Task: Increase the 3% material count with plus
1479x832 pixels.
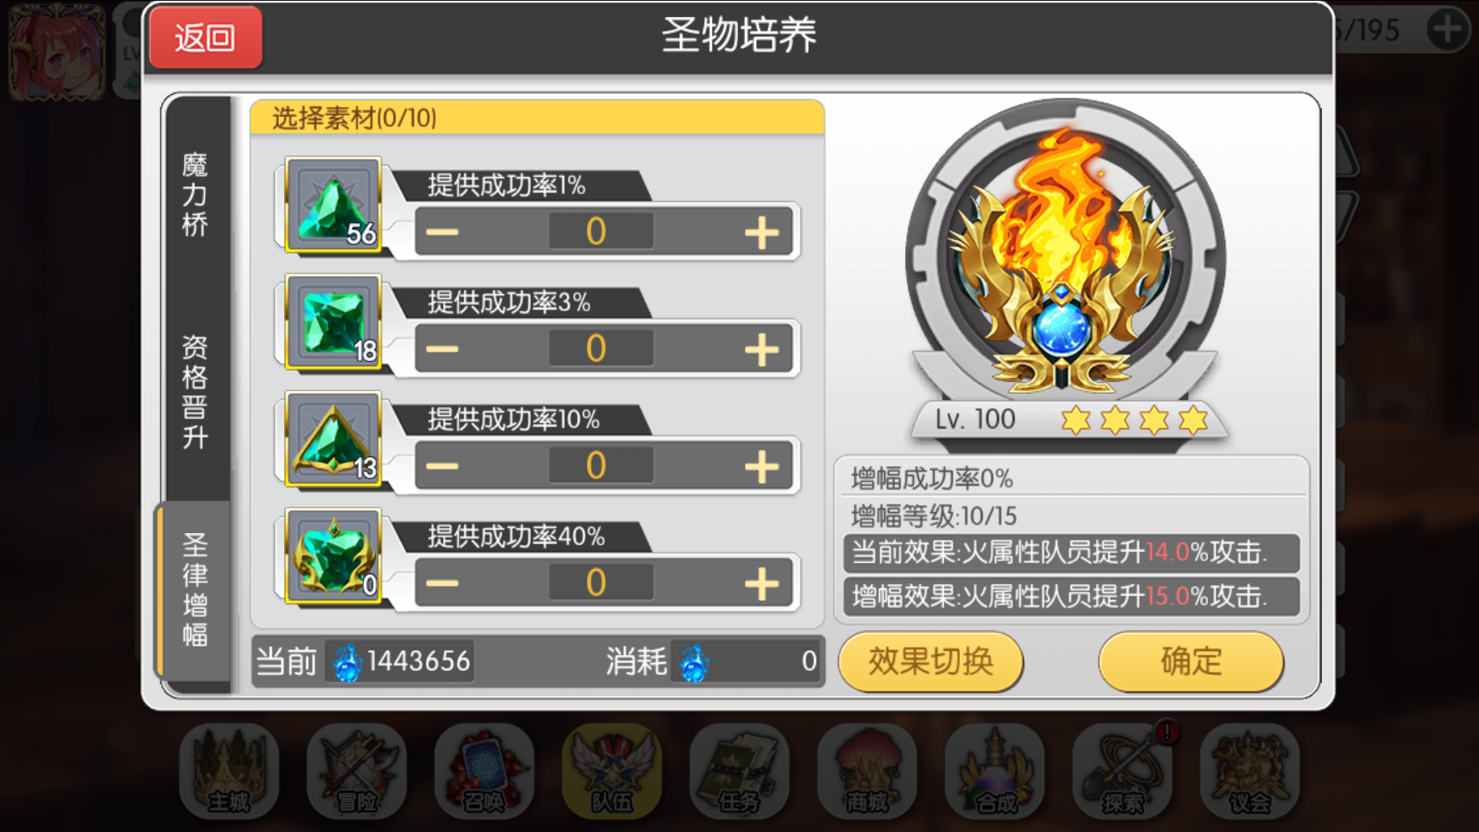Action: (x=762, y=349)
